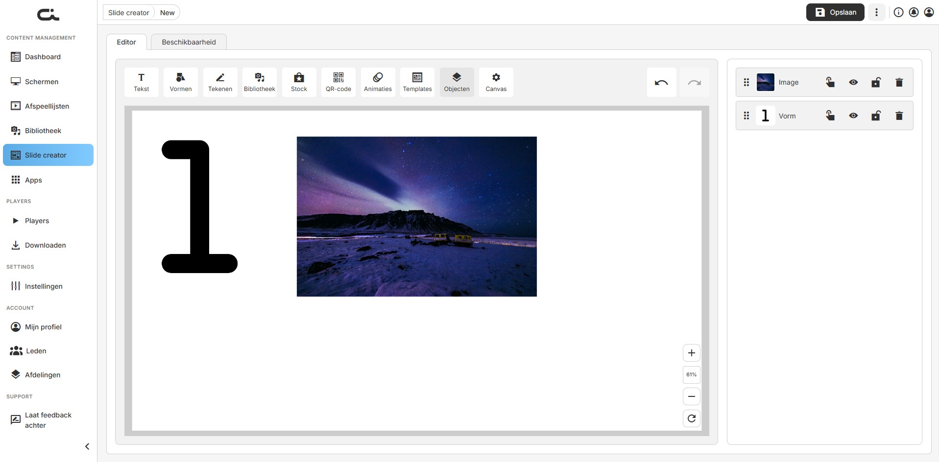Grab the drag handle of Vorm layer
Viewport: 939px width, 462px height.
coord(746,115)
